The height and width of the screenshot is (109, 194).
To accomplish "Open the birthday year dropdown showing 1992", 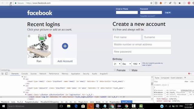I will [x=136, y=64].
